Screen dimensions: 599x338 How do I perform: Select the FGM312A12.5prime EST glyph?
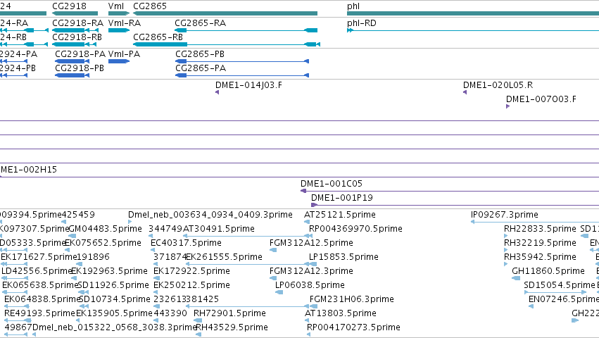(273, 250)
